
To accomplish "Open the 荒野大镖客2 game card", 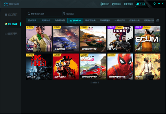I will coord(66,67).
